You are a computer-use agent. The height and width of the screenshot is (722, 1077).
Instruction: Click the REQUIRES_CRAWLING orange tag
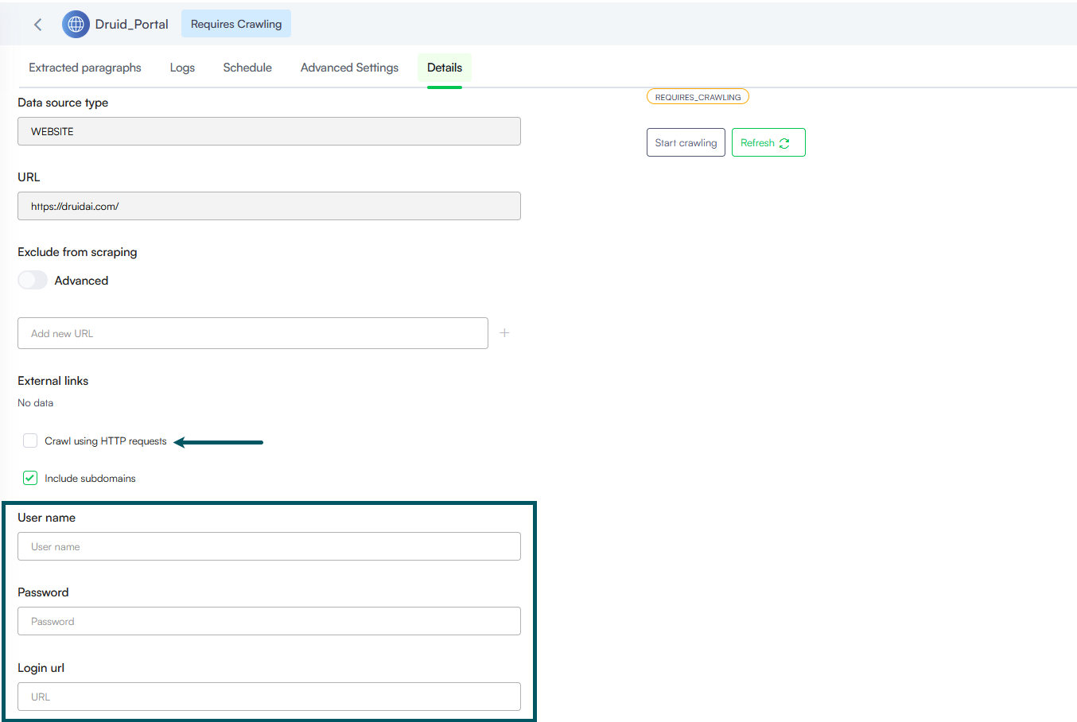[698, 97]
